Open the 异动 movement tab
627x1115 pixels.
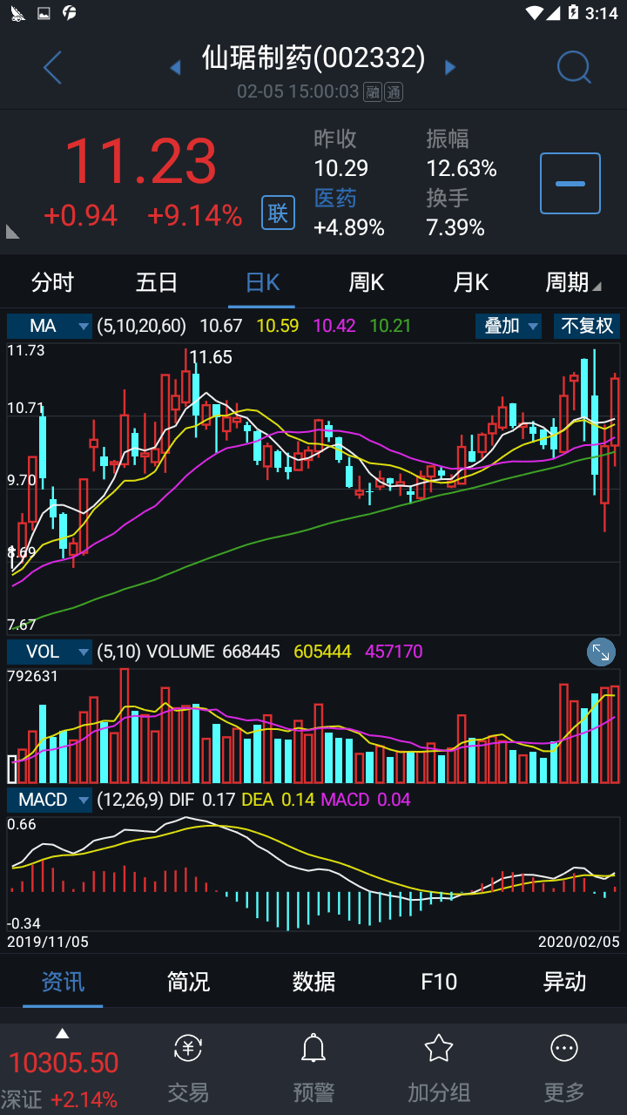[564, 982]
